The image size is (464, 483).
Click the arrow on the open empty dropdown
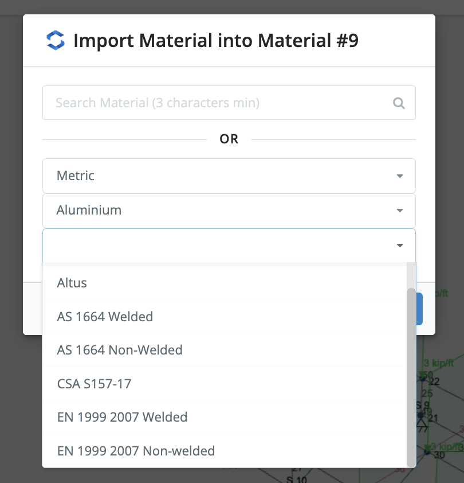400,246
